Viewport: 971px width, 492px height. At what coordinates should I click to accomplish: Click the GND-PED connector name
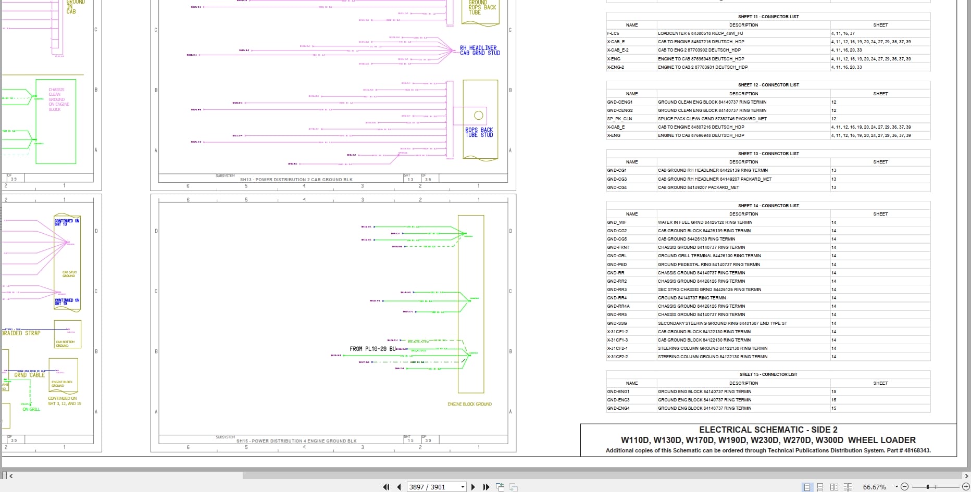coord(617,264)
